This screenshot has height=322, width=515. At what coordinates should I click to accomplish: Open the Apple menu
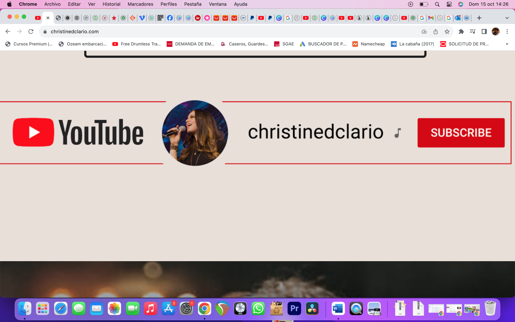(x=9, y=4)
